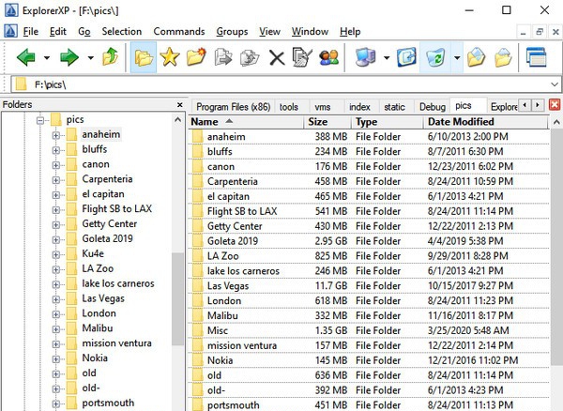Expand the Nokia tree node
Screen dimensions: 563x411
tap(56, 359)
